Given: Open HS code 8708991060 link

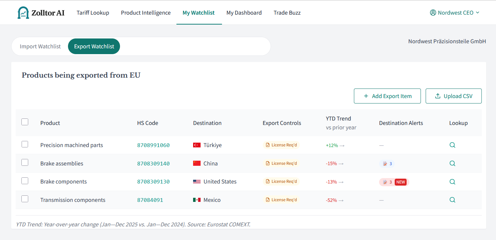Looking at the screenshot, I should (153, 145).
